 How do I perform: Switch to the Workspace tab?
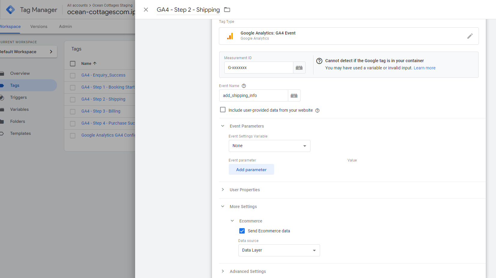(x=10, y=26)
